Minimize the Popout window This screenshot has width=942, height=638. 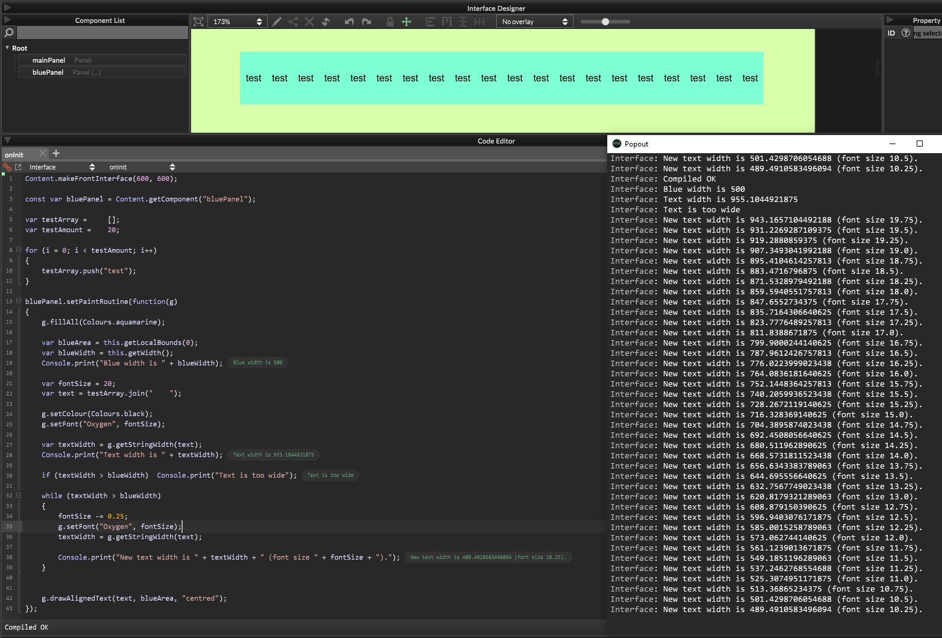(893, 144)
